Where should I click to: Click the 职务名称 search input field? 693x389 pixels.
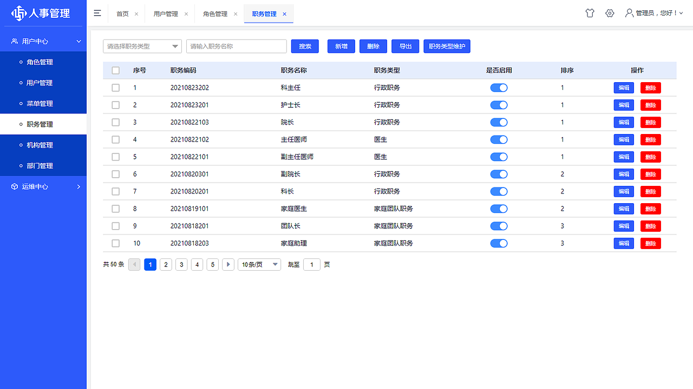coord(236,46)
